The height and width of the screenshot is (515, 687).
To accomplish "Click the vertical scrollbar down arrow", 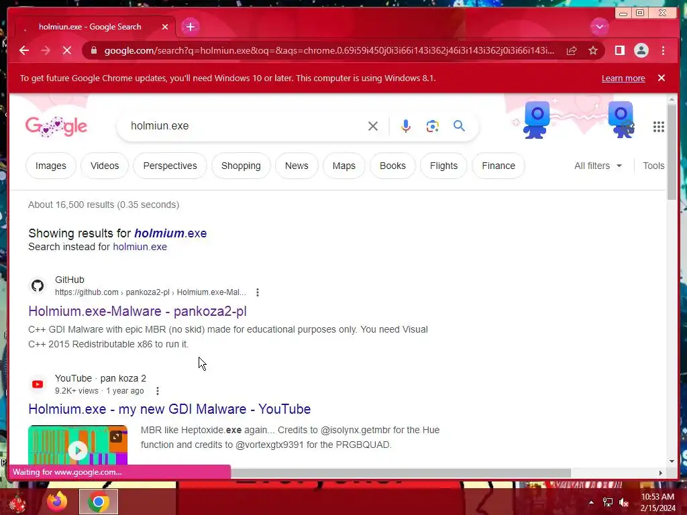I will point(672,461).
